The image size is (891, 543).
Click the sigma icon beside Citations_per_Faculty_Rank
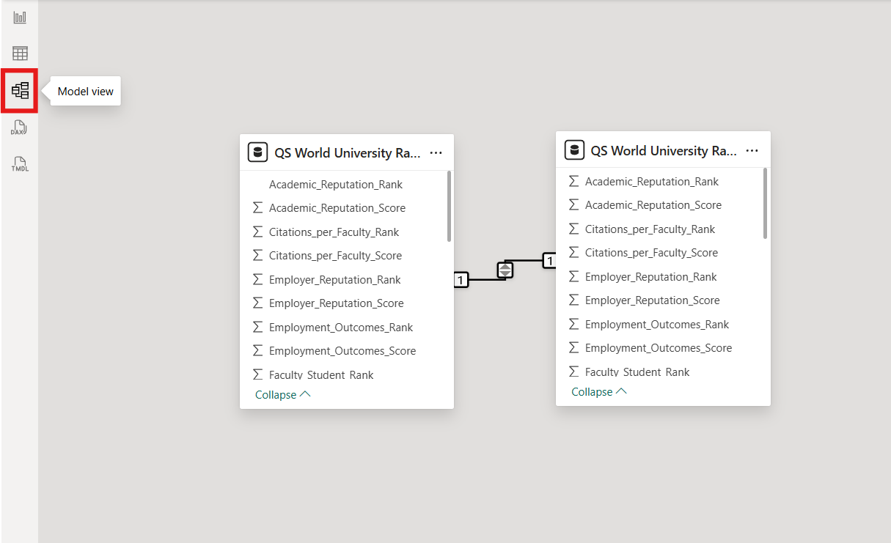pyautogui.click(x=257, y=232)
